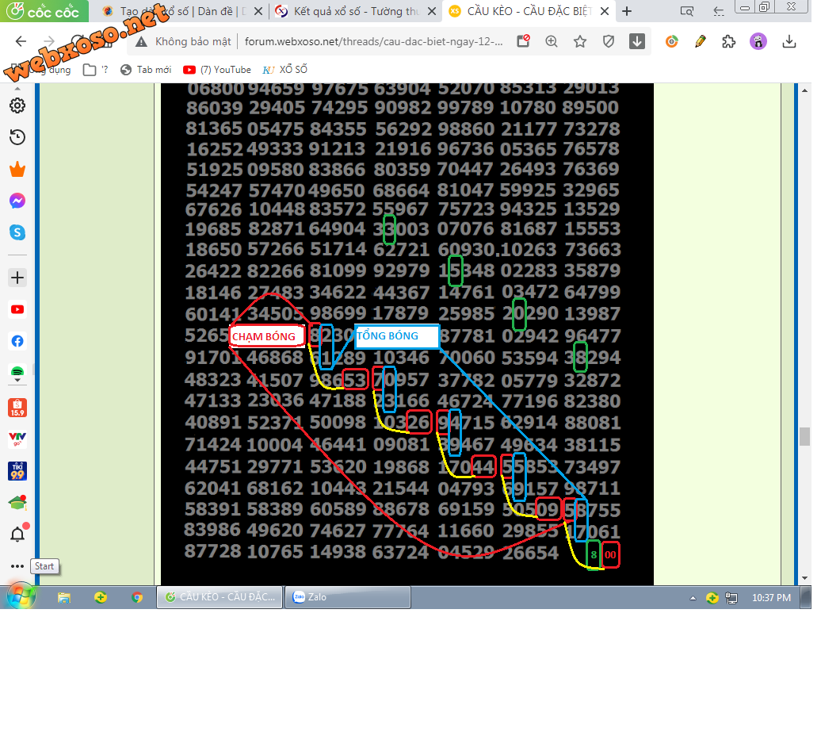Screen dimensions: 821x755
Task: Open the Facebook sidebar shortcut
Action: tap(17, 342)
